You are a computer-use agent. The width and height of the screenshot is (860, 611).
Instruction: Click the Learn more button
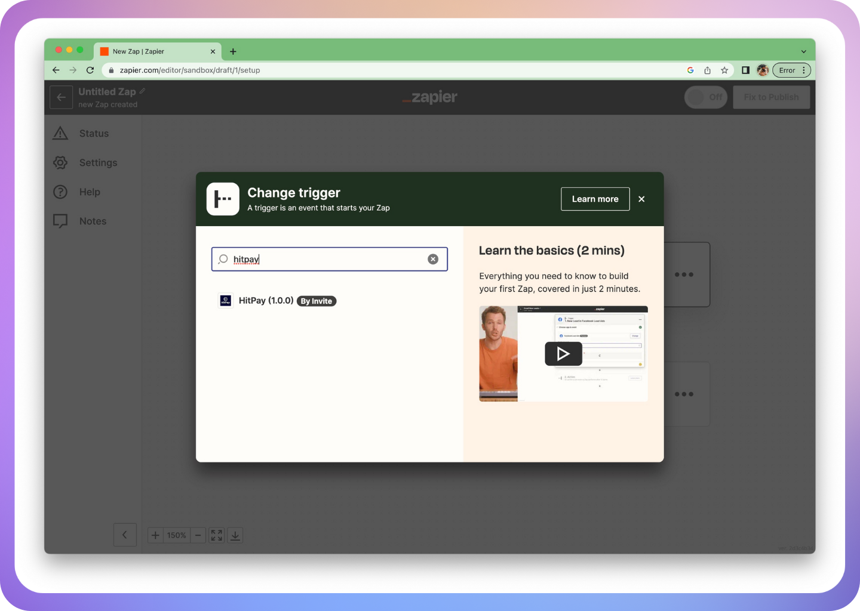(595, 199)
